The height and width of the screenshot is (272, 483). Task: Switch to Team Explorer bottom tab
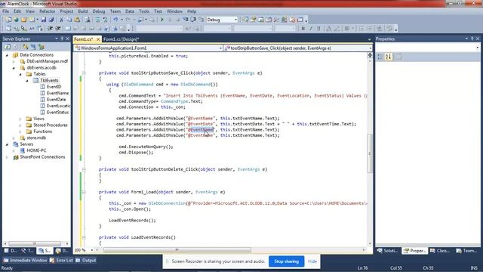467,251
